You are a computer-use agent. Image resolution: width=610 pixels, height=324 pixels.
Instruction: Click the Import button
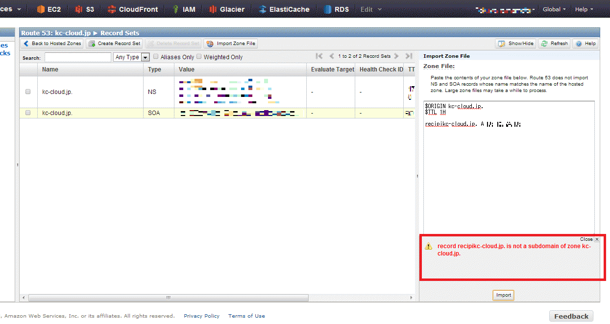coord(503,295)
